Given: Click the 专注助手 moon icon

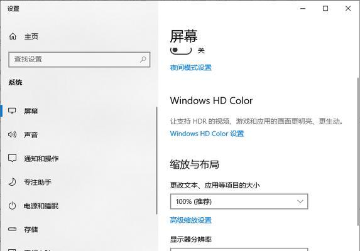Looking at the screenshot, I should point(12,182).
